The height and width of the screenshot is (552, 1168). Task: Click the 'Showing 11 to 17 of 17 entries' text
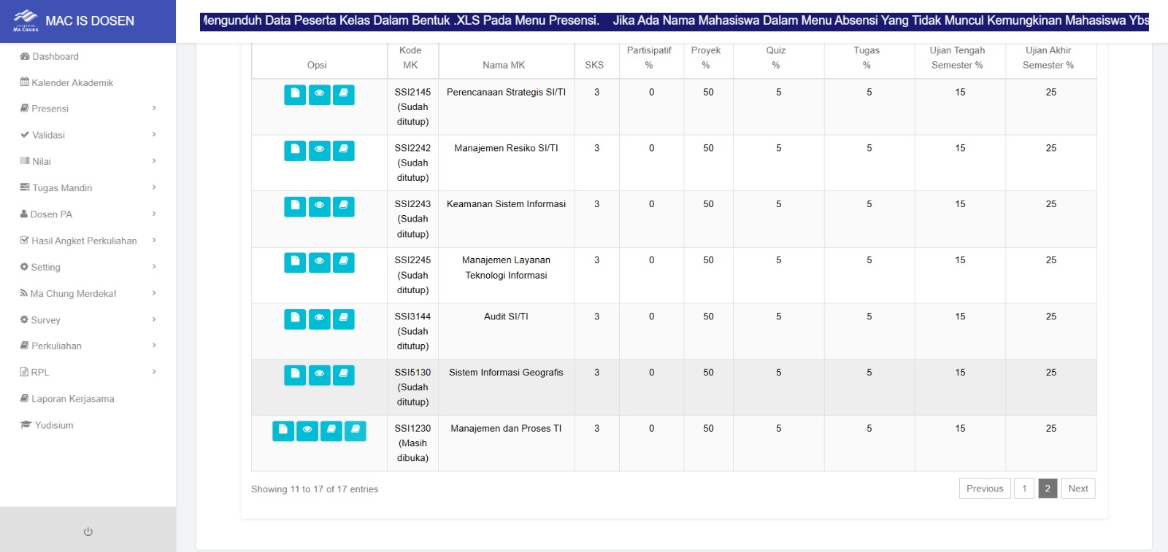315,489
